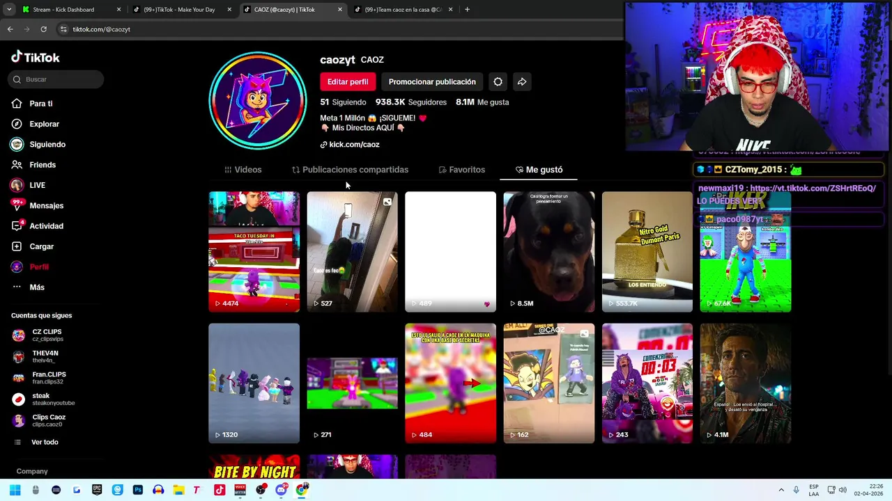Open followed account CZ CLIPS
Image resolution: width=892 pixels, height=501 pixels.
click(38, 335)
